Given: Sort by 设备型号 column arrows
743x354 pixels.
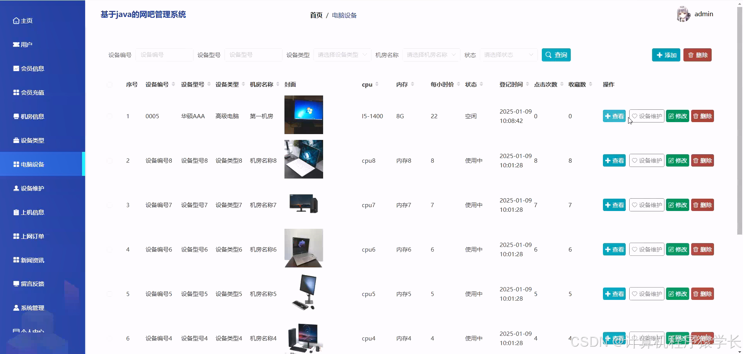Looking at the screenshot, I should click(x=209, y=84).
